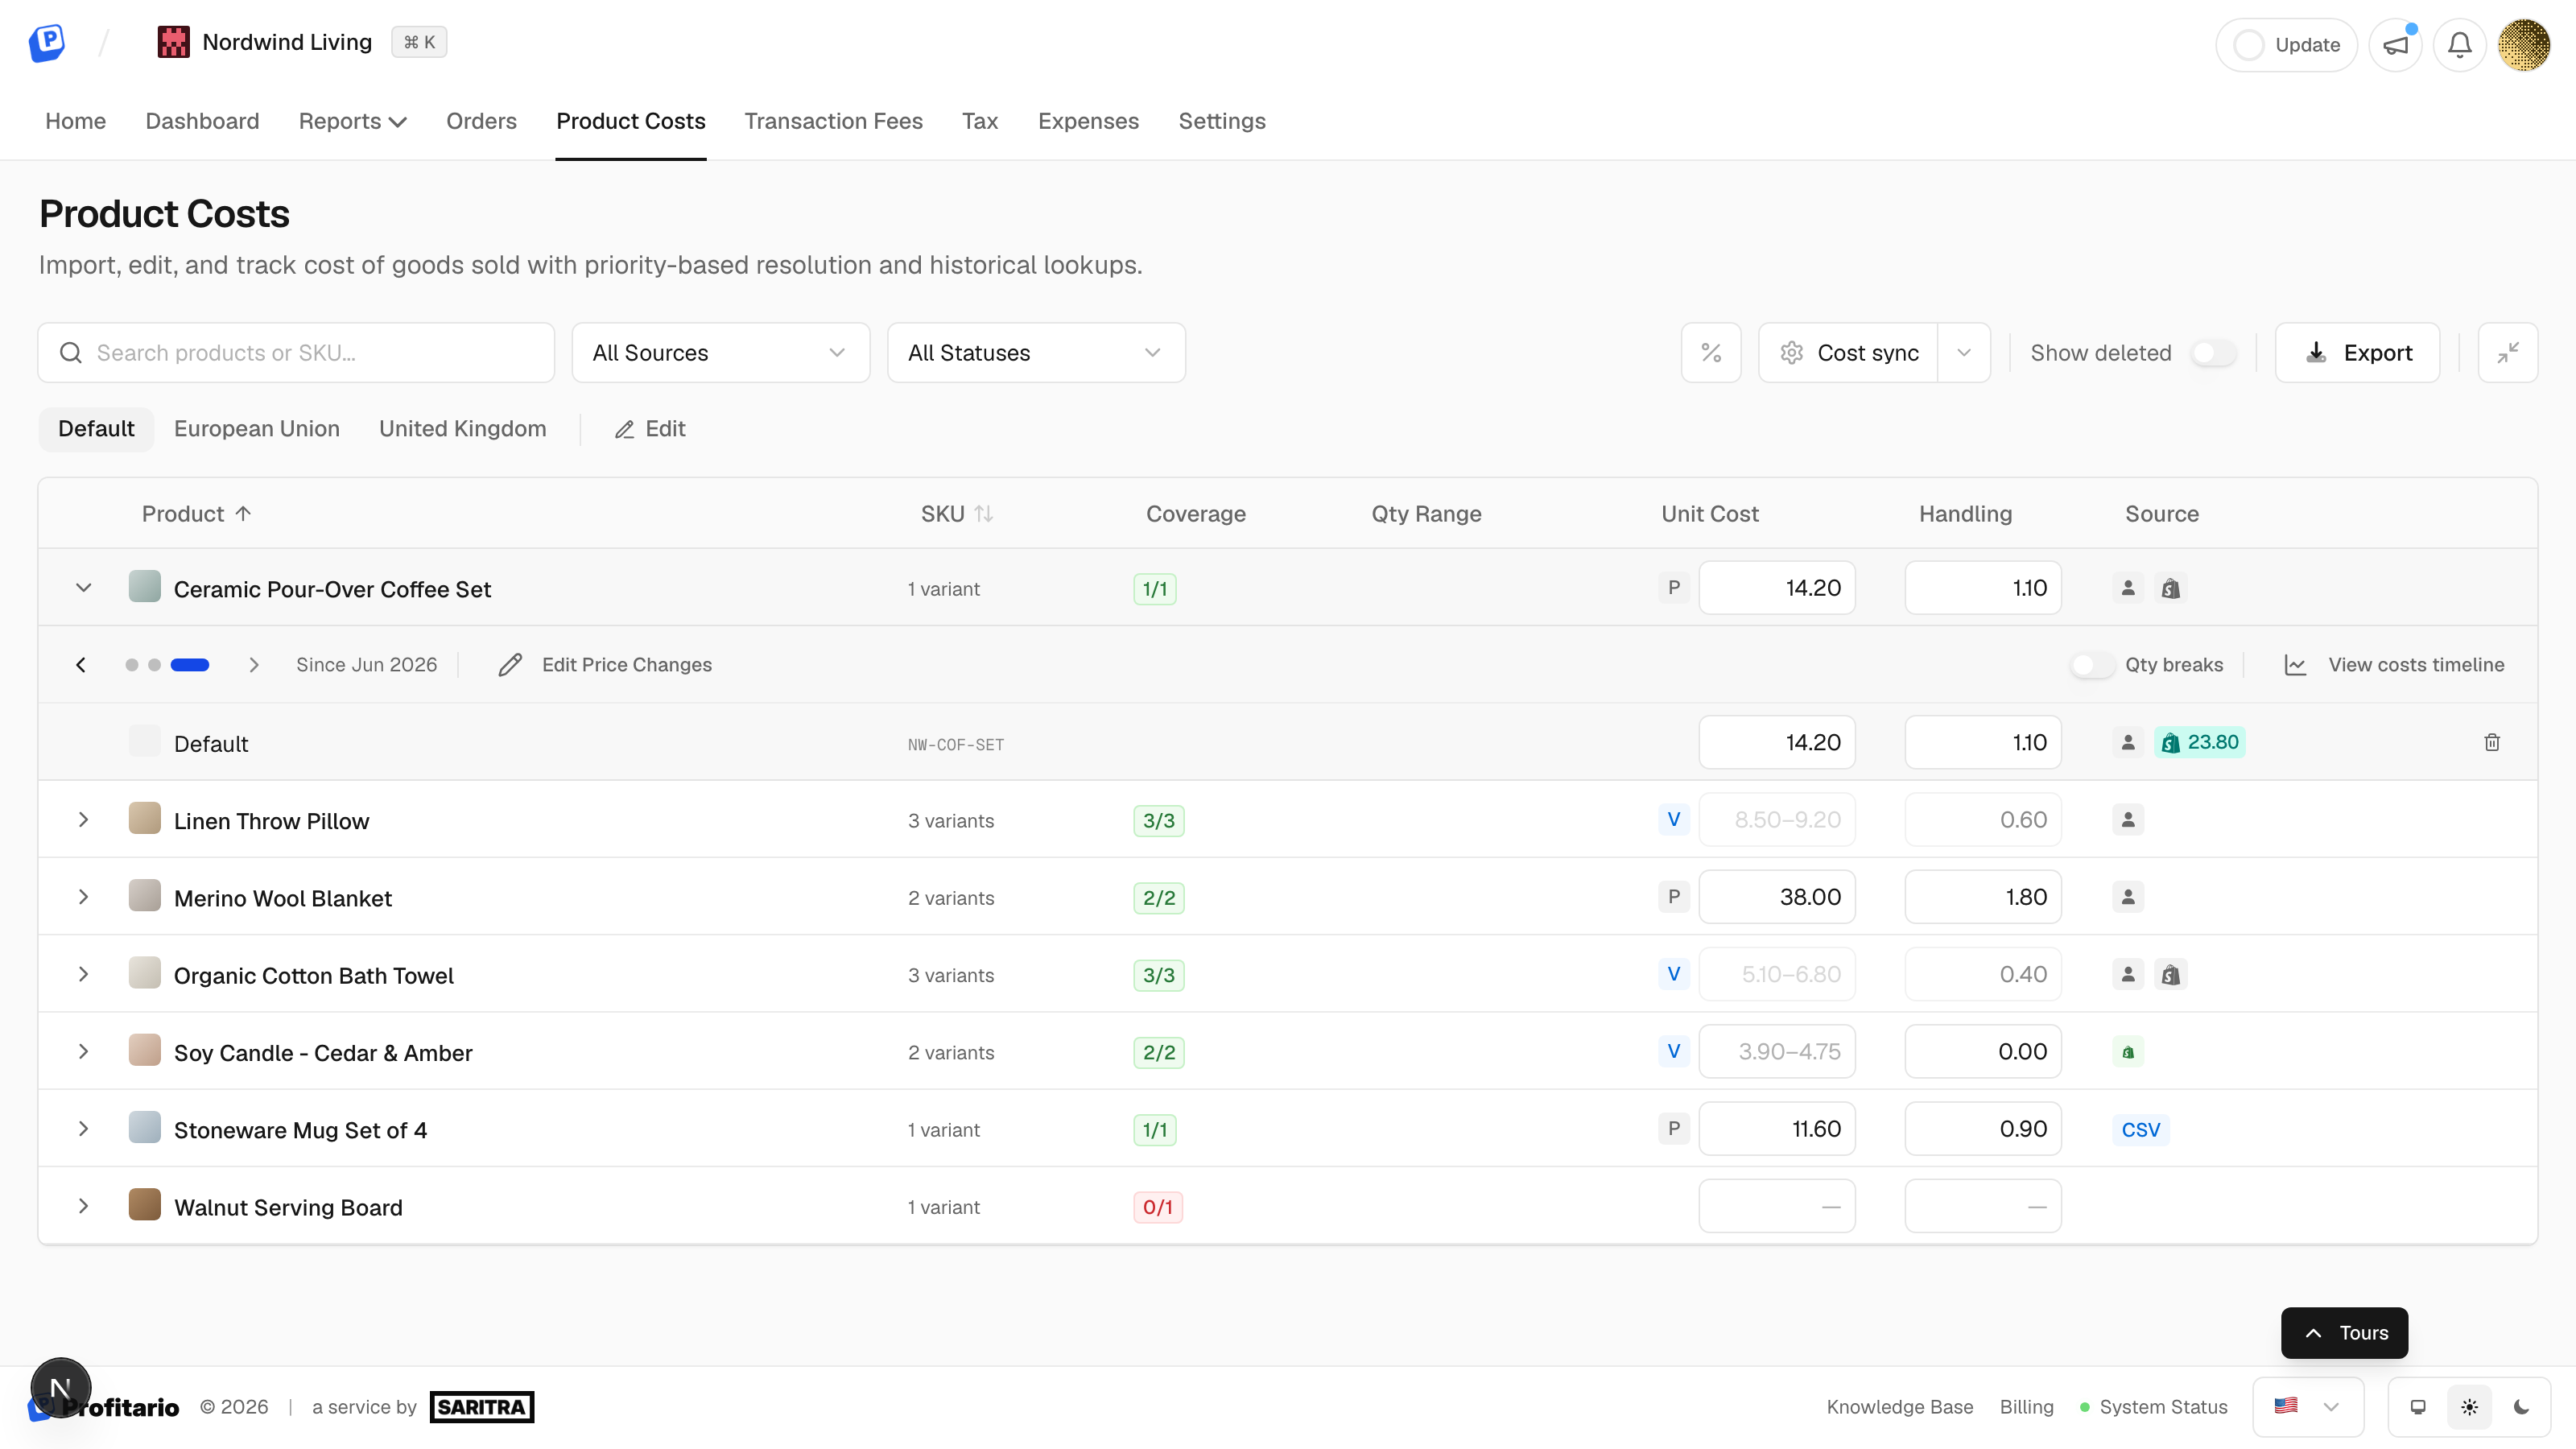The image size is (2576, 1449).
Task: Sort by SKU column arrows
Action: tap(984, 514)
